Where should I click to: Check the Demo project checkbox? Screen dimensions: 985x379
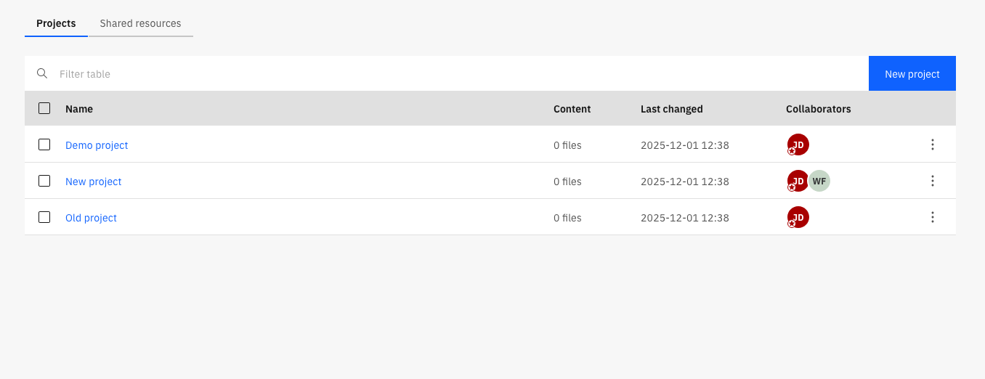44,144
